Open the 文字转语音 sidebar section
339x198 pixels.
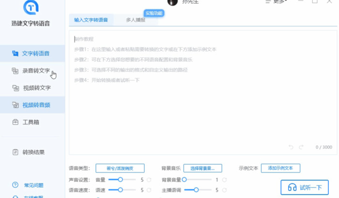pyautogui.click(x=32, y=53)
